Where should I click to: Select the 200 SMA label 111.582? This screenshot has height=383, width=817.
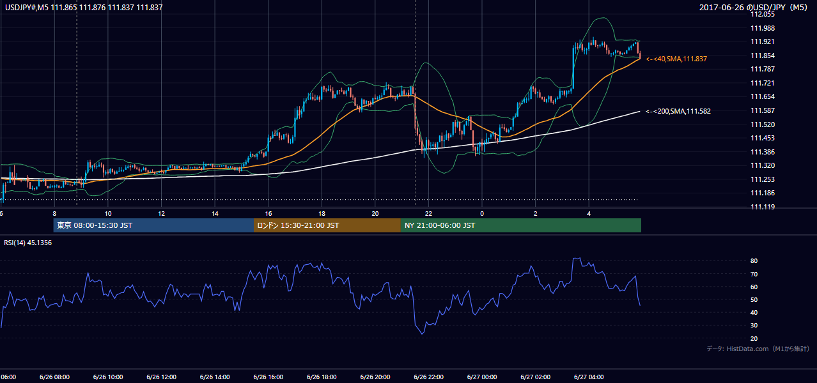[x=678, y=111]
